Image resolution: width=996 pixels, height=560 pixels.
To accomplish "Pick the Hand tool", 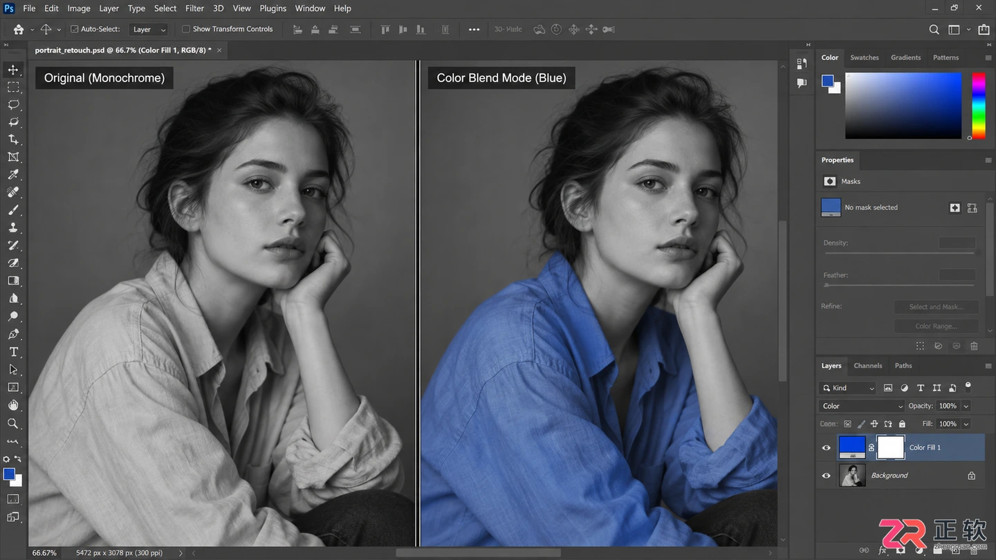I will pyautogui.click(x=13, y=405).
